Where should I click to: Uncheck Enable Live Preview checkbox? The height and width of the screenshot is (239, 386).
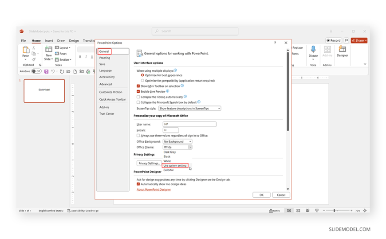coord(138,91)
